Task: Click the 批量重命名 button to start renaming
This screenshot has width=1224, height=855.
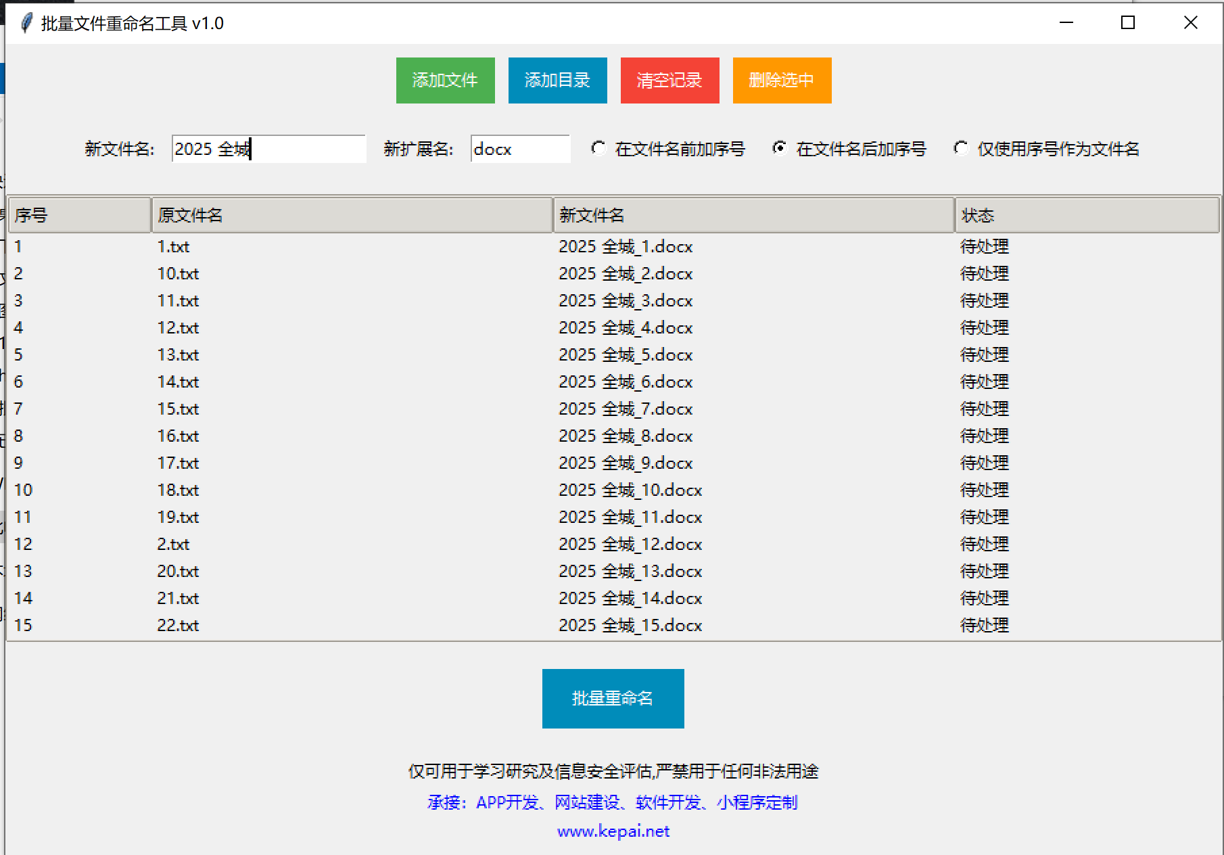Action: (x=613, y=698)
